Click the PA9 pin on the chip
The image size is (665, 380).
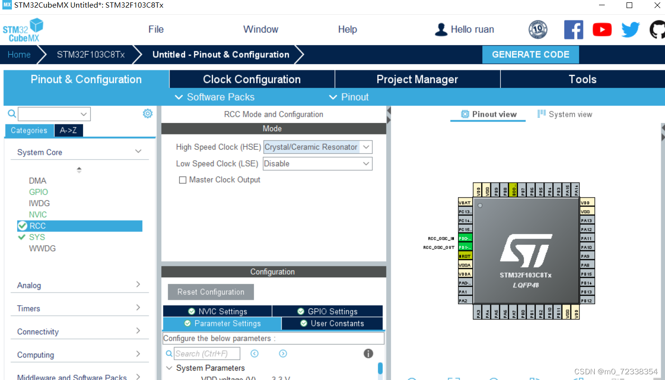pos(587,256)
